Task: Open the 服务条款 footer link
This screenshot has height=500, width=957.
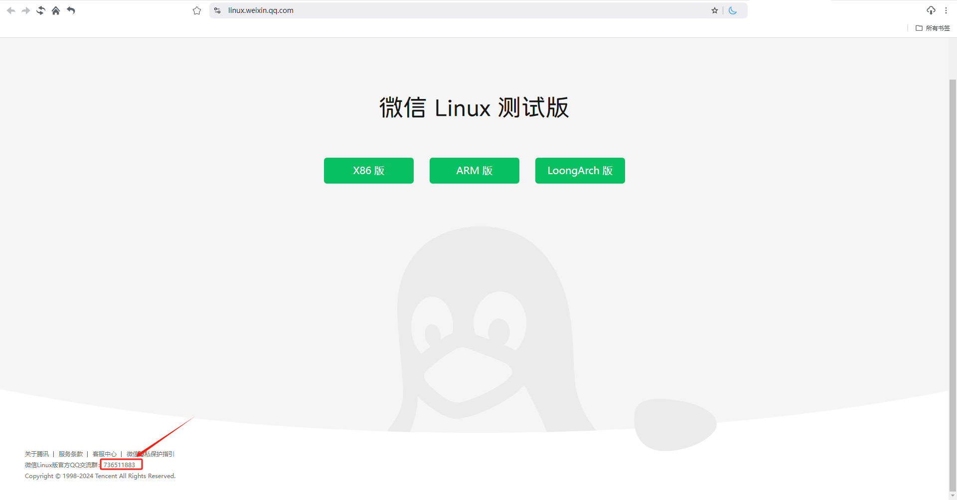Action: tap(71, 454)
